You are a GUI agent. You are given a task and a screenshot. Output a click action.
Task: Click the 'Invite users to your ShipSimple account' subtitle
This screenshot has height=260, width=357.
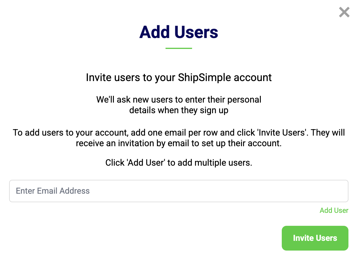pyautogui.click(x=179, y=78)
